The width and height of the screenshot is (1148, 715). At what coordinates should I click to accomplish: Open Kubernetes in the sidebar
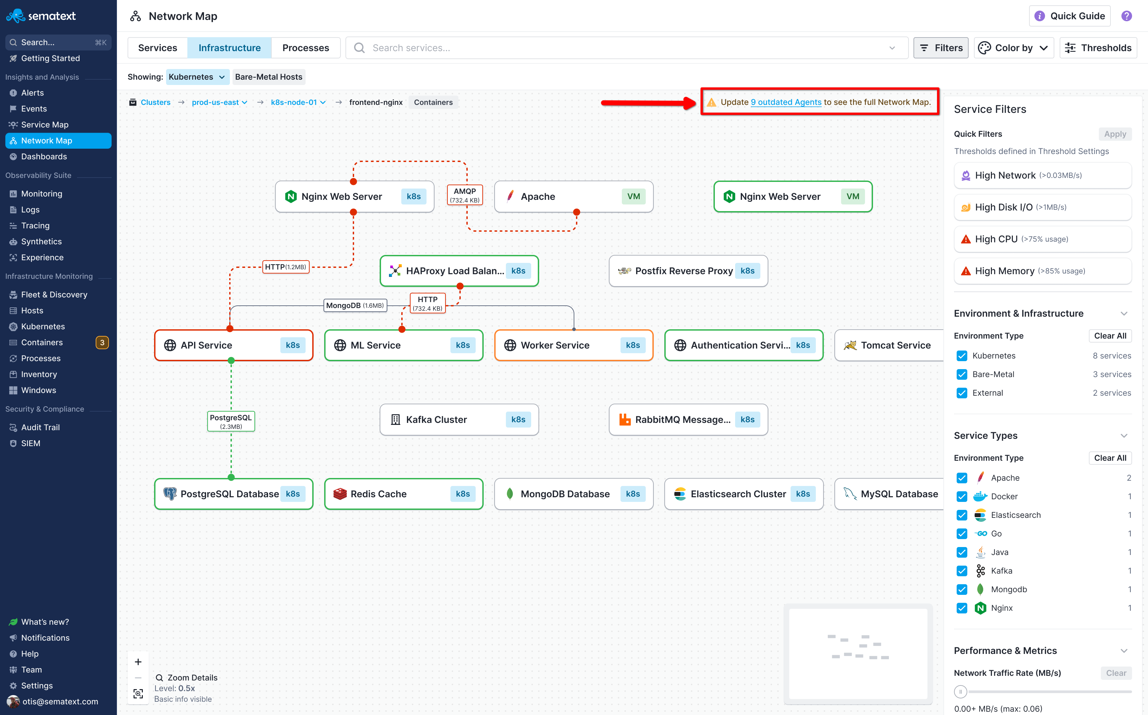click(43, 326)
